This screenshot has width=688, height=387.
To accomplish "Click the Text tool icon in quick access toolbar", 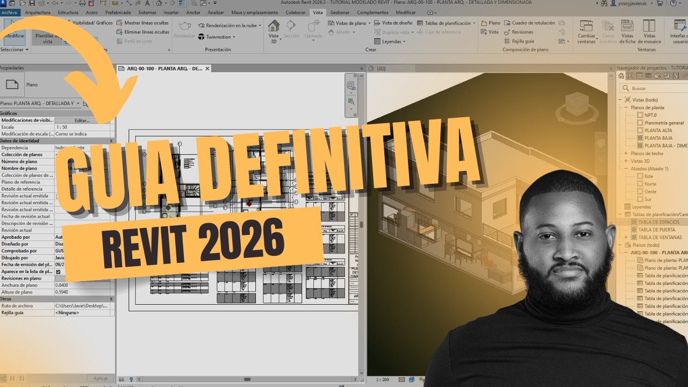I will (147, 3).
